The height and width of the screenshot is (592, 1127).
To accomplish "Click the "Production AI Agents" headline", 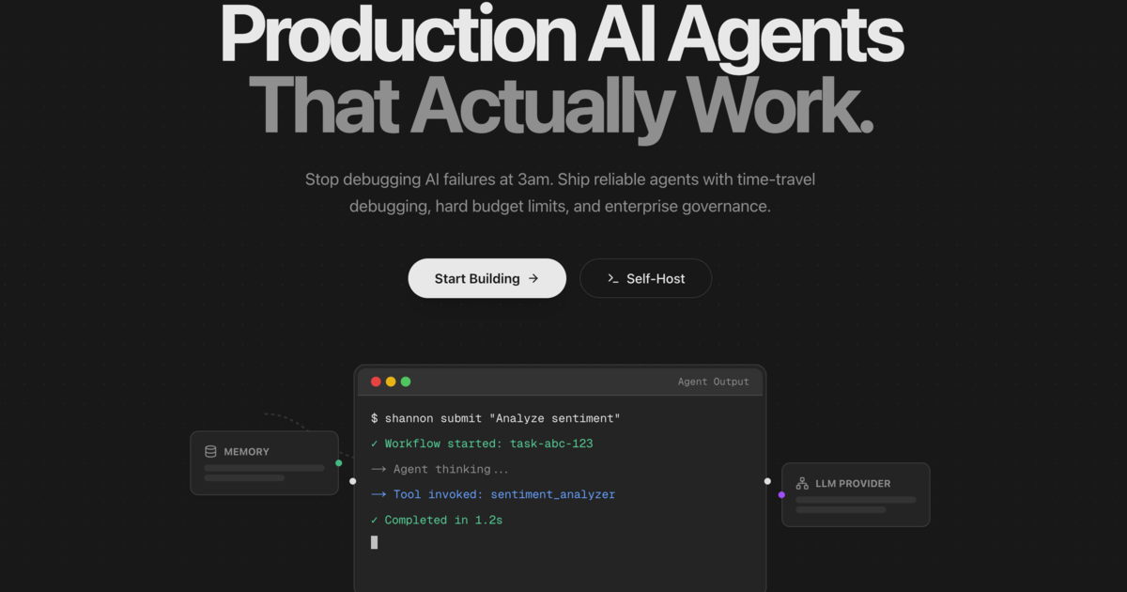I will (562, 36).
